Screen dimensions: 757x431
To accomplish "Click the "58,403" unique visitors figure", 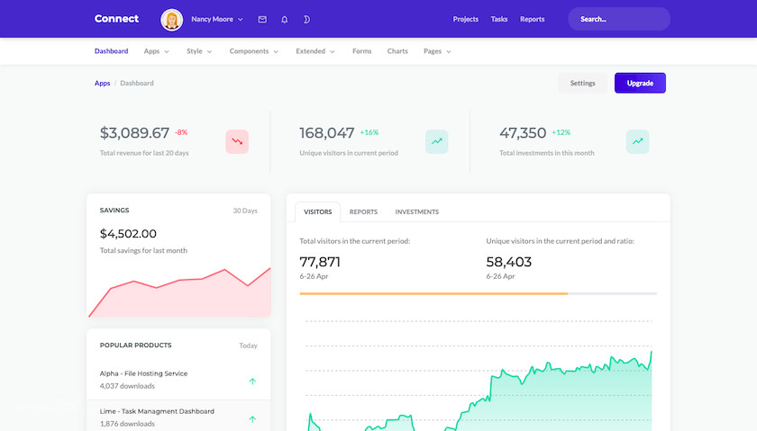I will (x=509, y=262).
